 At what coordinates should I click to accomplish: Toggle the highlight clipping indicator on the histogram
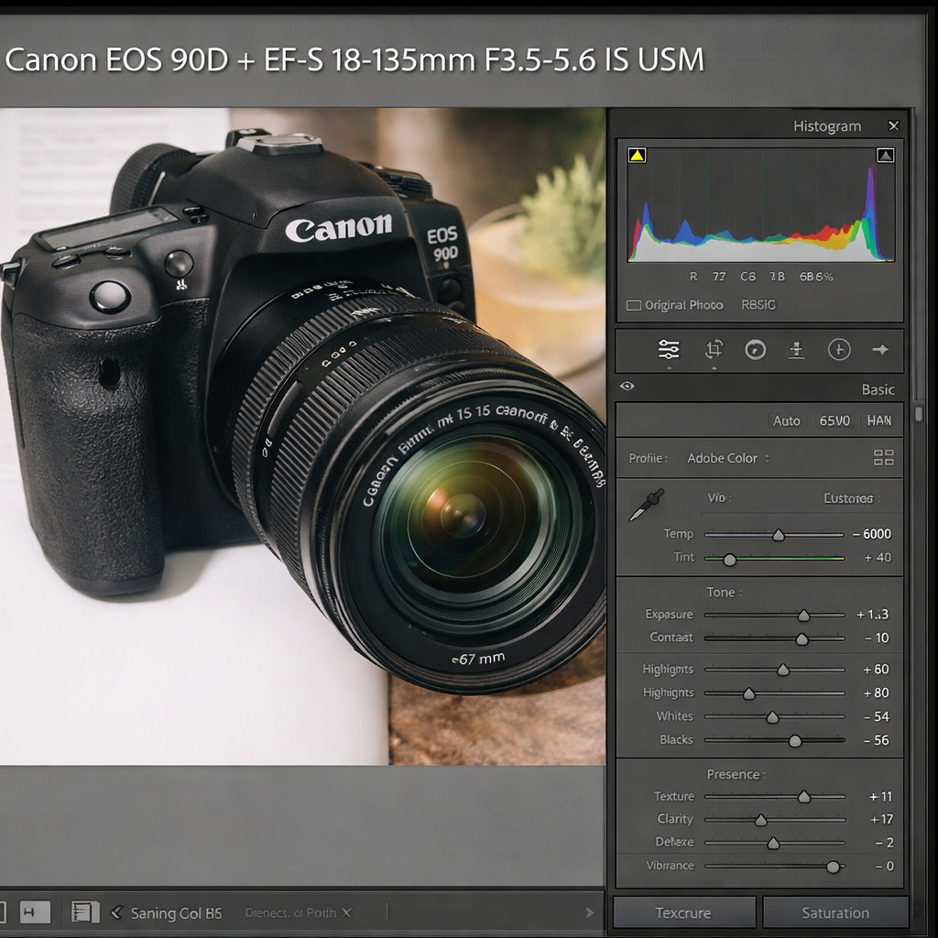coord(884,155)
